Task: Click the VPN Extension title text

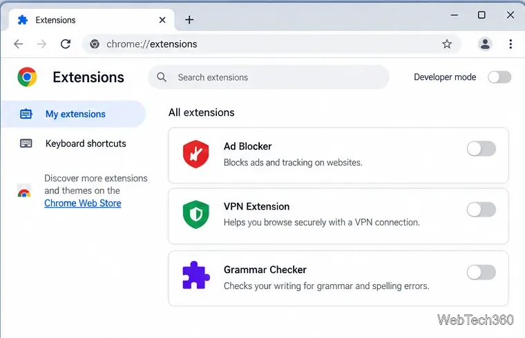Action: pyautogui.click(x=256, y=206)
